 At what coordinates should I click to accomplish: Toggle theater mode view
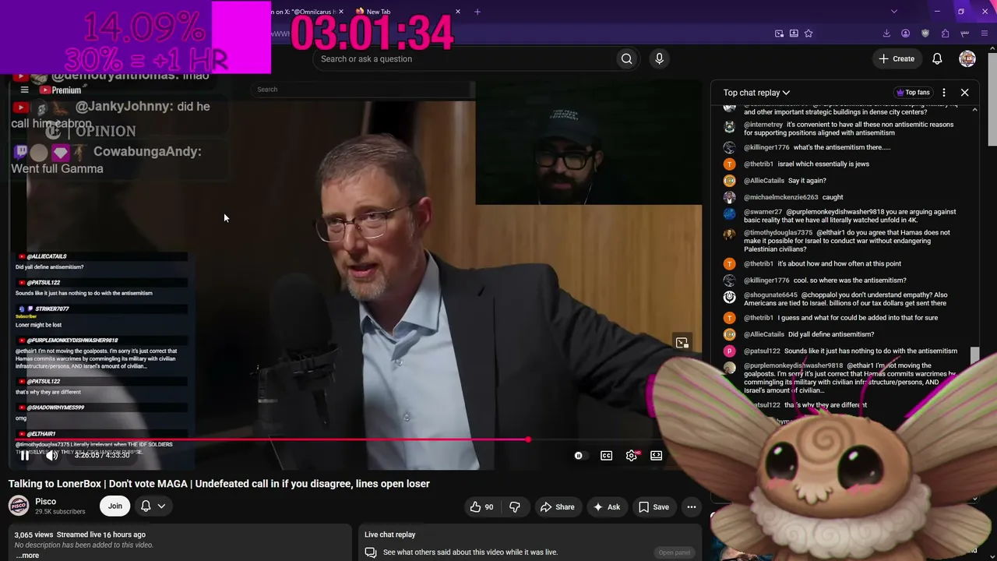(657, 456)
